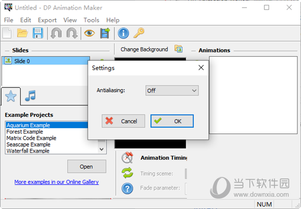This screenshot has height=209, width=301.
Task: Open the Tools menu
Action: [91, 20]
